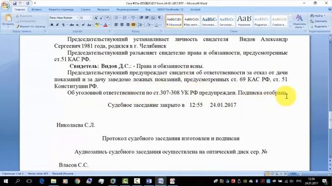
Task: Switch to Вставка tab
Action: [36, 9]
